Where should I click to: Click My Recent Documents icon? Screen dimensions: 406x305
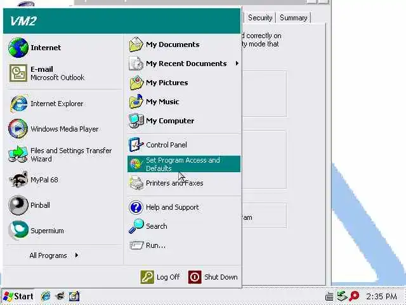coord(136,64)
